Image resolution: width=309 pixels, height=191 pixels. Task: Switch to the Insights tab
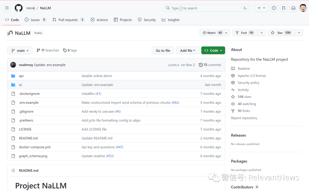pyautogui.click(x=171, y=20)
